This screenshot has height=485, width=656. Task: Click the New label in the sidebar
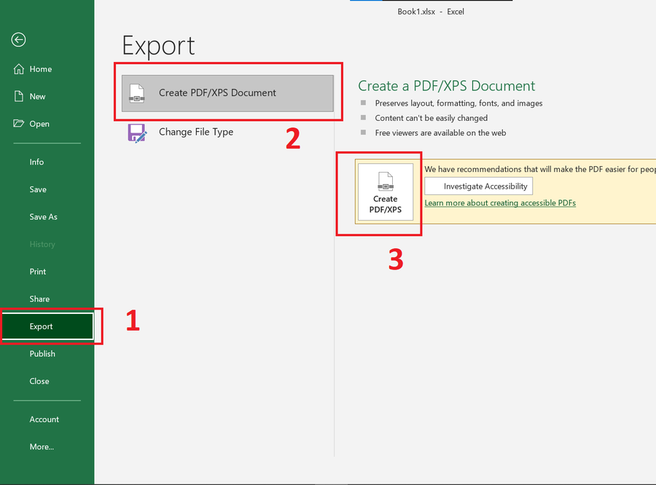(x=37, y=96)
